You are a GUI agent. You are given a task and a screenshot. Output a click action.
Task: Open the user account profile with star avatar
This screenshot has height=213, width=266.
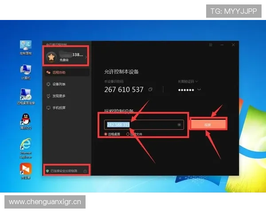[66, 57]
